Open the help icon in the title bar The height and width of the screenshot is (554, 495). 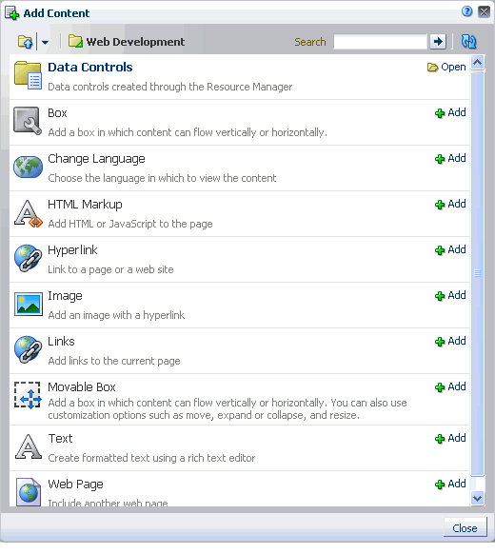pyautogui.click(x=466, y=11)
